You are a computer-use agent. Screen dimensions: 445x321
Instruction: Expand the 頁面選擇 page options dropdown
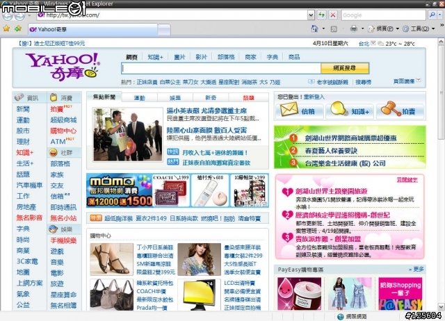(x=419, y=81)
